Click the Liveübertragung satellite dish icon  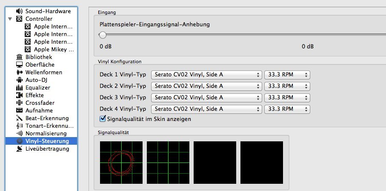tap(19, 149)
